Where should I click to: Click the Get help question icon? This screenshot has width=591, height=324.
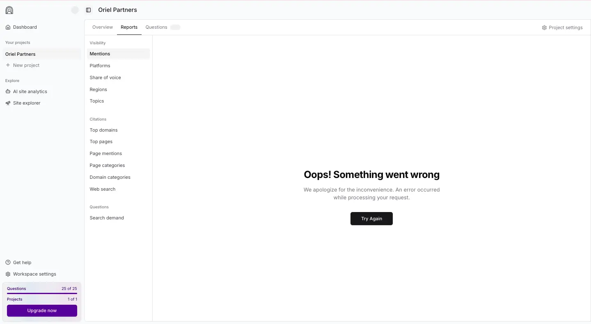[8, 262]
